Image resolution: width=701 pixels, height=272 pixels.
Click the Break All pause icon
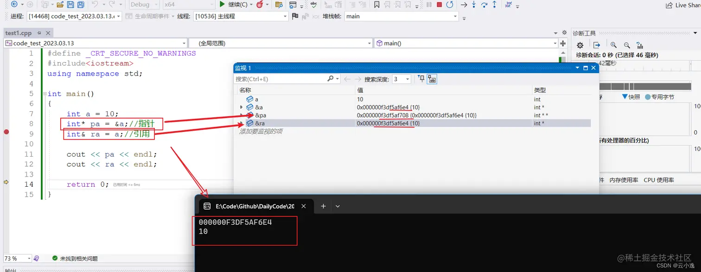point(428,5)
